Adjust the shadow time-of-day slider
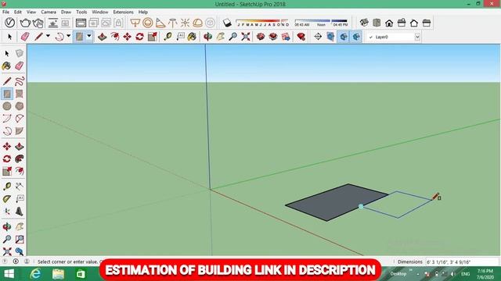This screenshot has width=501, height=281. click(x=321, y=23)
